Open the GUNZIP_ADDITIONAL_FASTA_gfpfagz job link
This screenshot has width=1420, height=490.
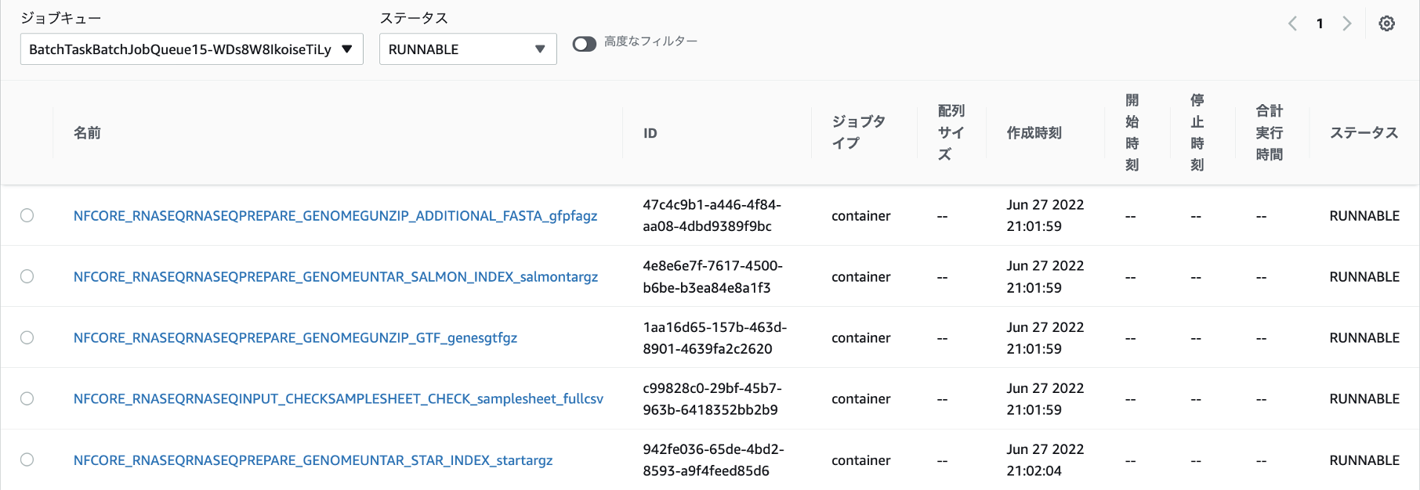[x=335, y=215]
